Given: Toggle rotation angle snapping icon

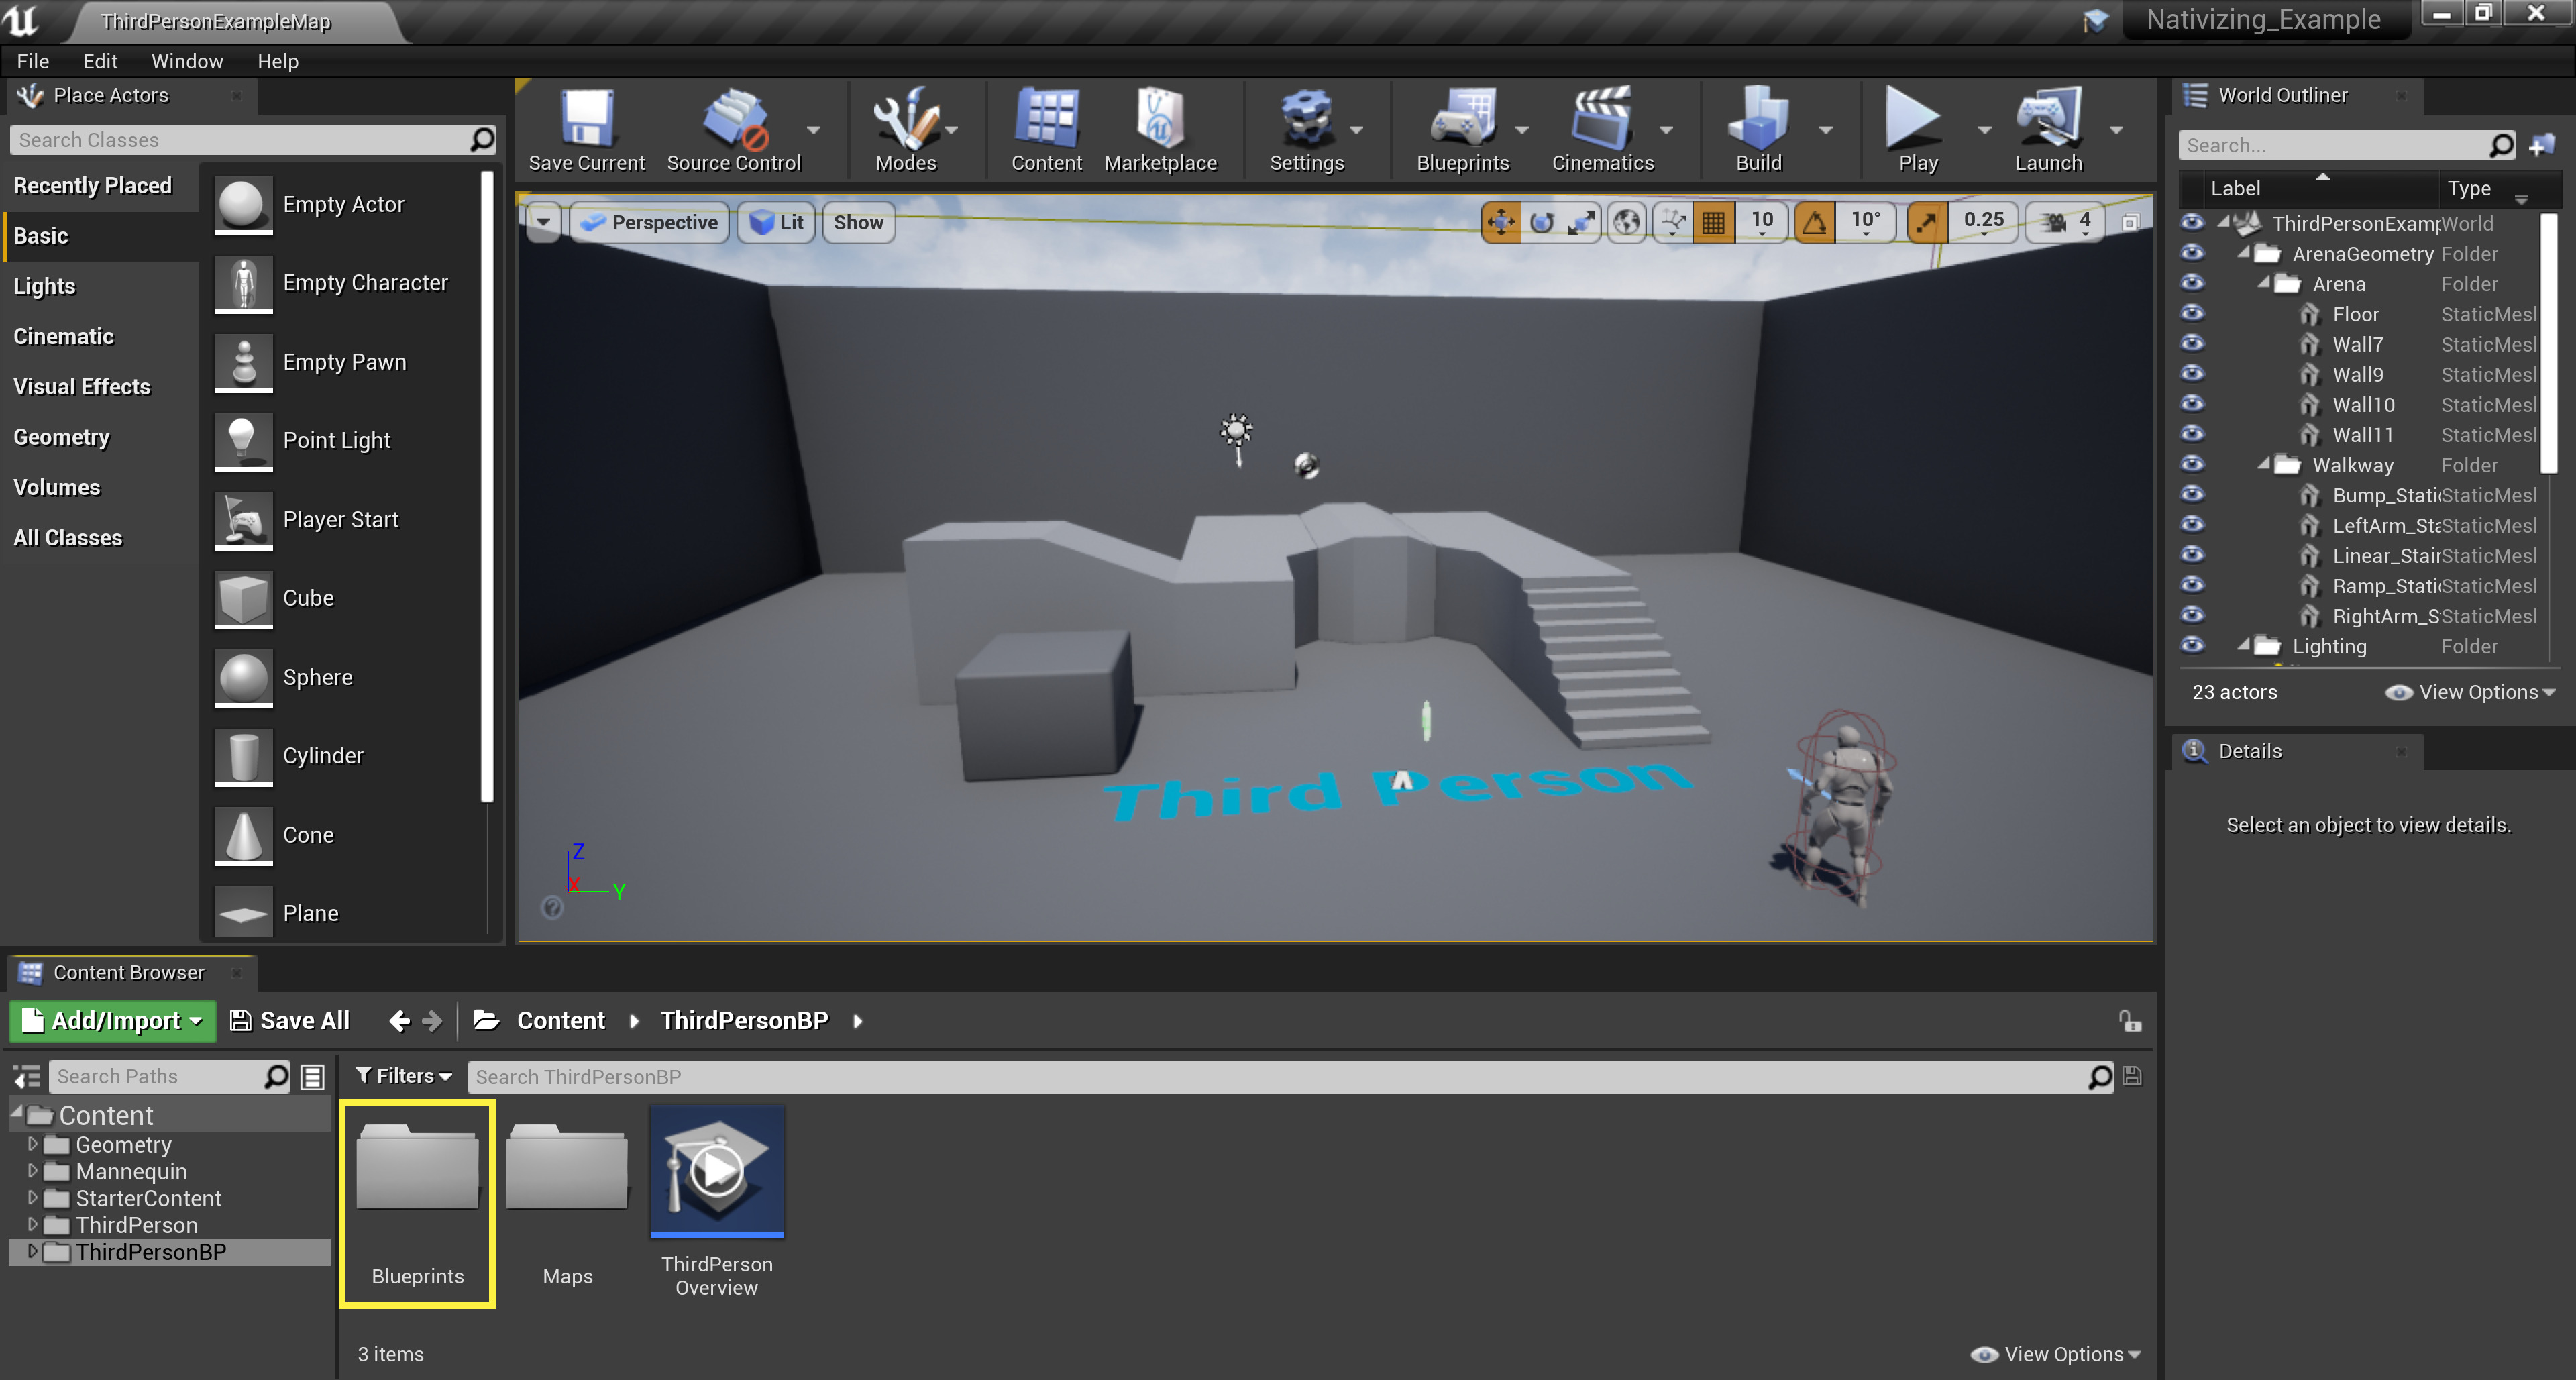Looking at the screenshot, I should [x=1814, y=222].
